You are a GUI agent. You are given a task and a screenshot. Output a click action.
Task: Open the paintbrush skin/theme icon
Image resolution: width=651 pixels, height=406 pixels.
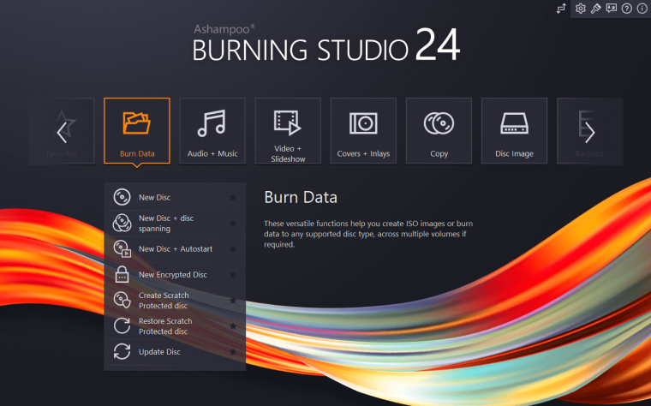pos(596,9)
